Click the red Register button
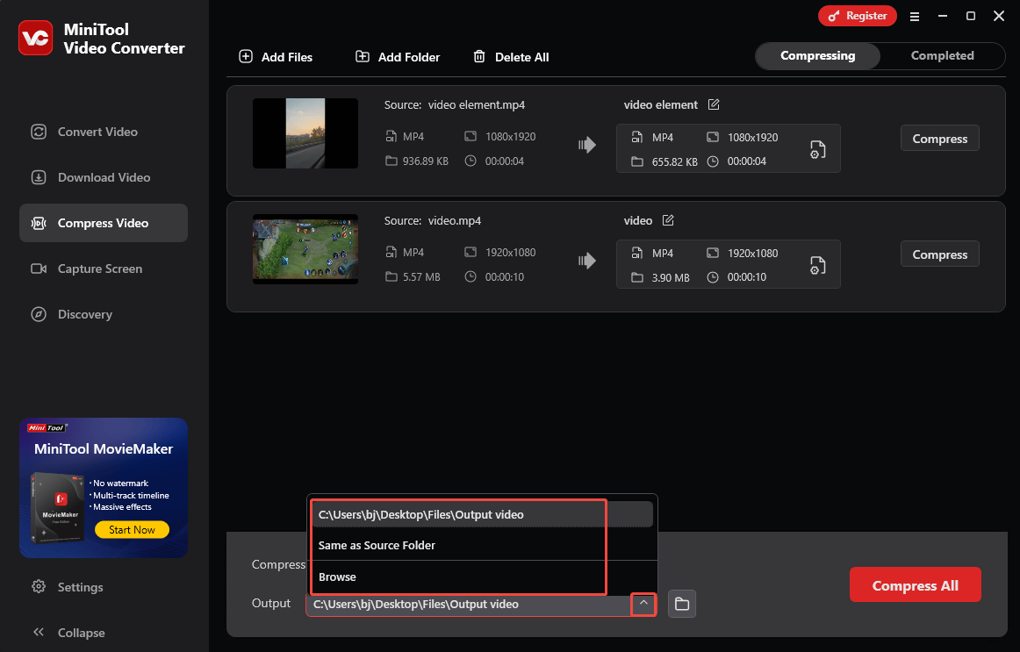 858,16
